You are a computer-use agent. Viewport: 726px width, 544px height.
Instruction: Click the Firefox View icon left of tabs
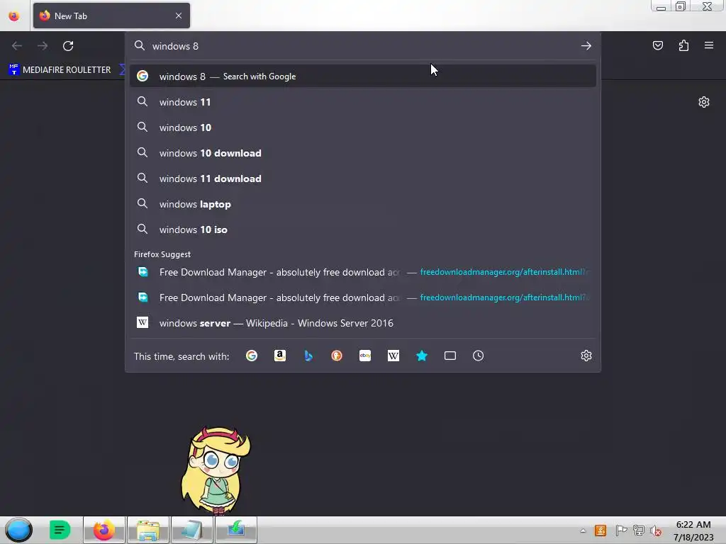(x=14, y=16)
